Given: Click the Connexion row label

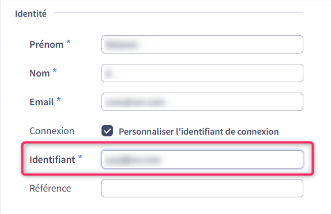Looking at the screenshot, I should [52, 131].
